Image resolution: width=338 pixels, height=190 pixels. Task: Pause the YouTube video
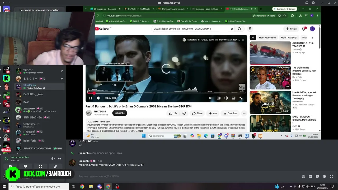coord(91,98)
